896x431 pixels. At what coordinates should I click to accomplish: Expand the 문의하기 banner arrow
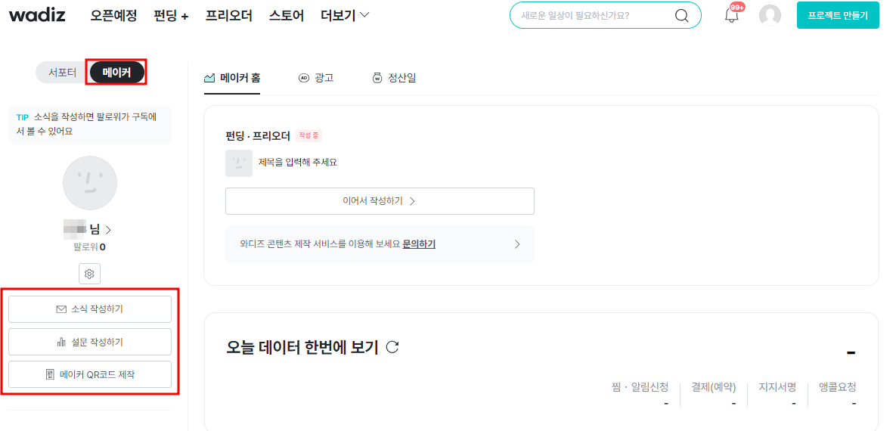pyautogui.click(x=517, y=244)
